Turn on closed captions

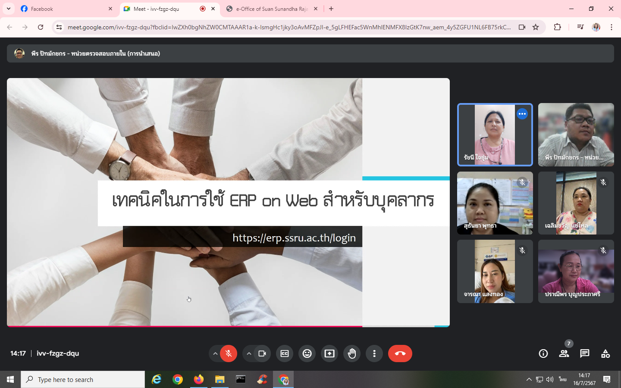point(285,354)
